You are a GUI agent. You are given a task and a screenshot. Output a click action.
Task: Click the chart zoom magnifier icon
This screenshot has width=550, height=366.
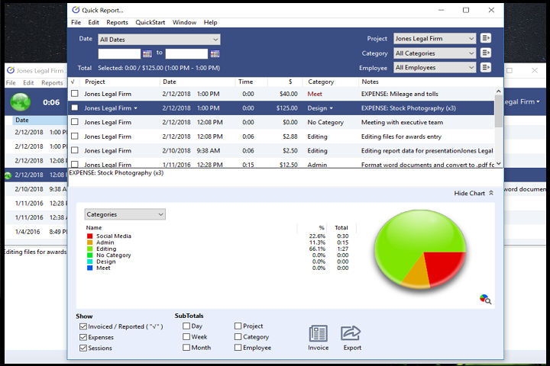point(484,299)
